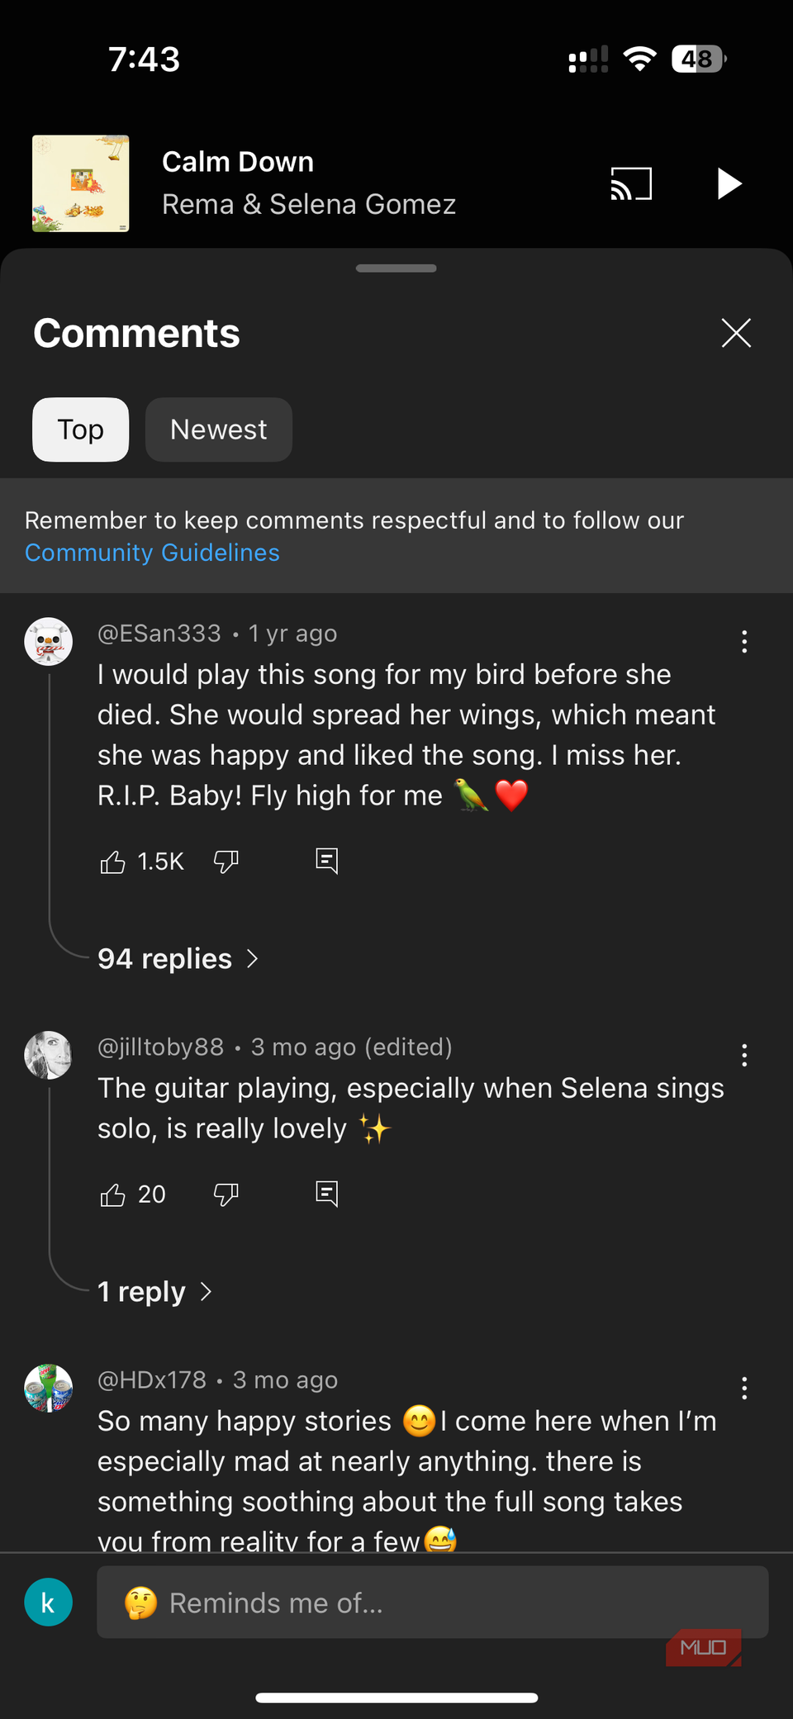
Task: Switch to the Top comments tab
Action: coord(80,430)
